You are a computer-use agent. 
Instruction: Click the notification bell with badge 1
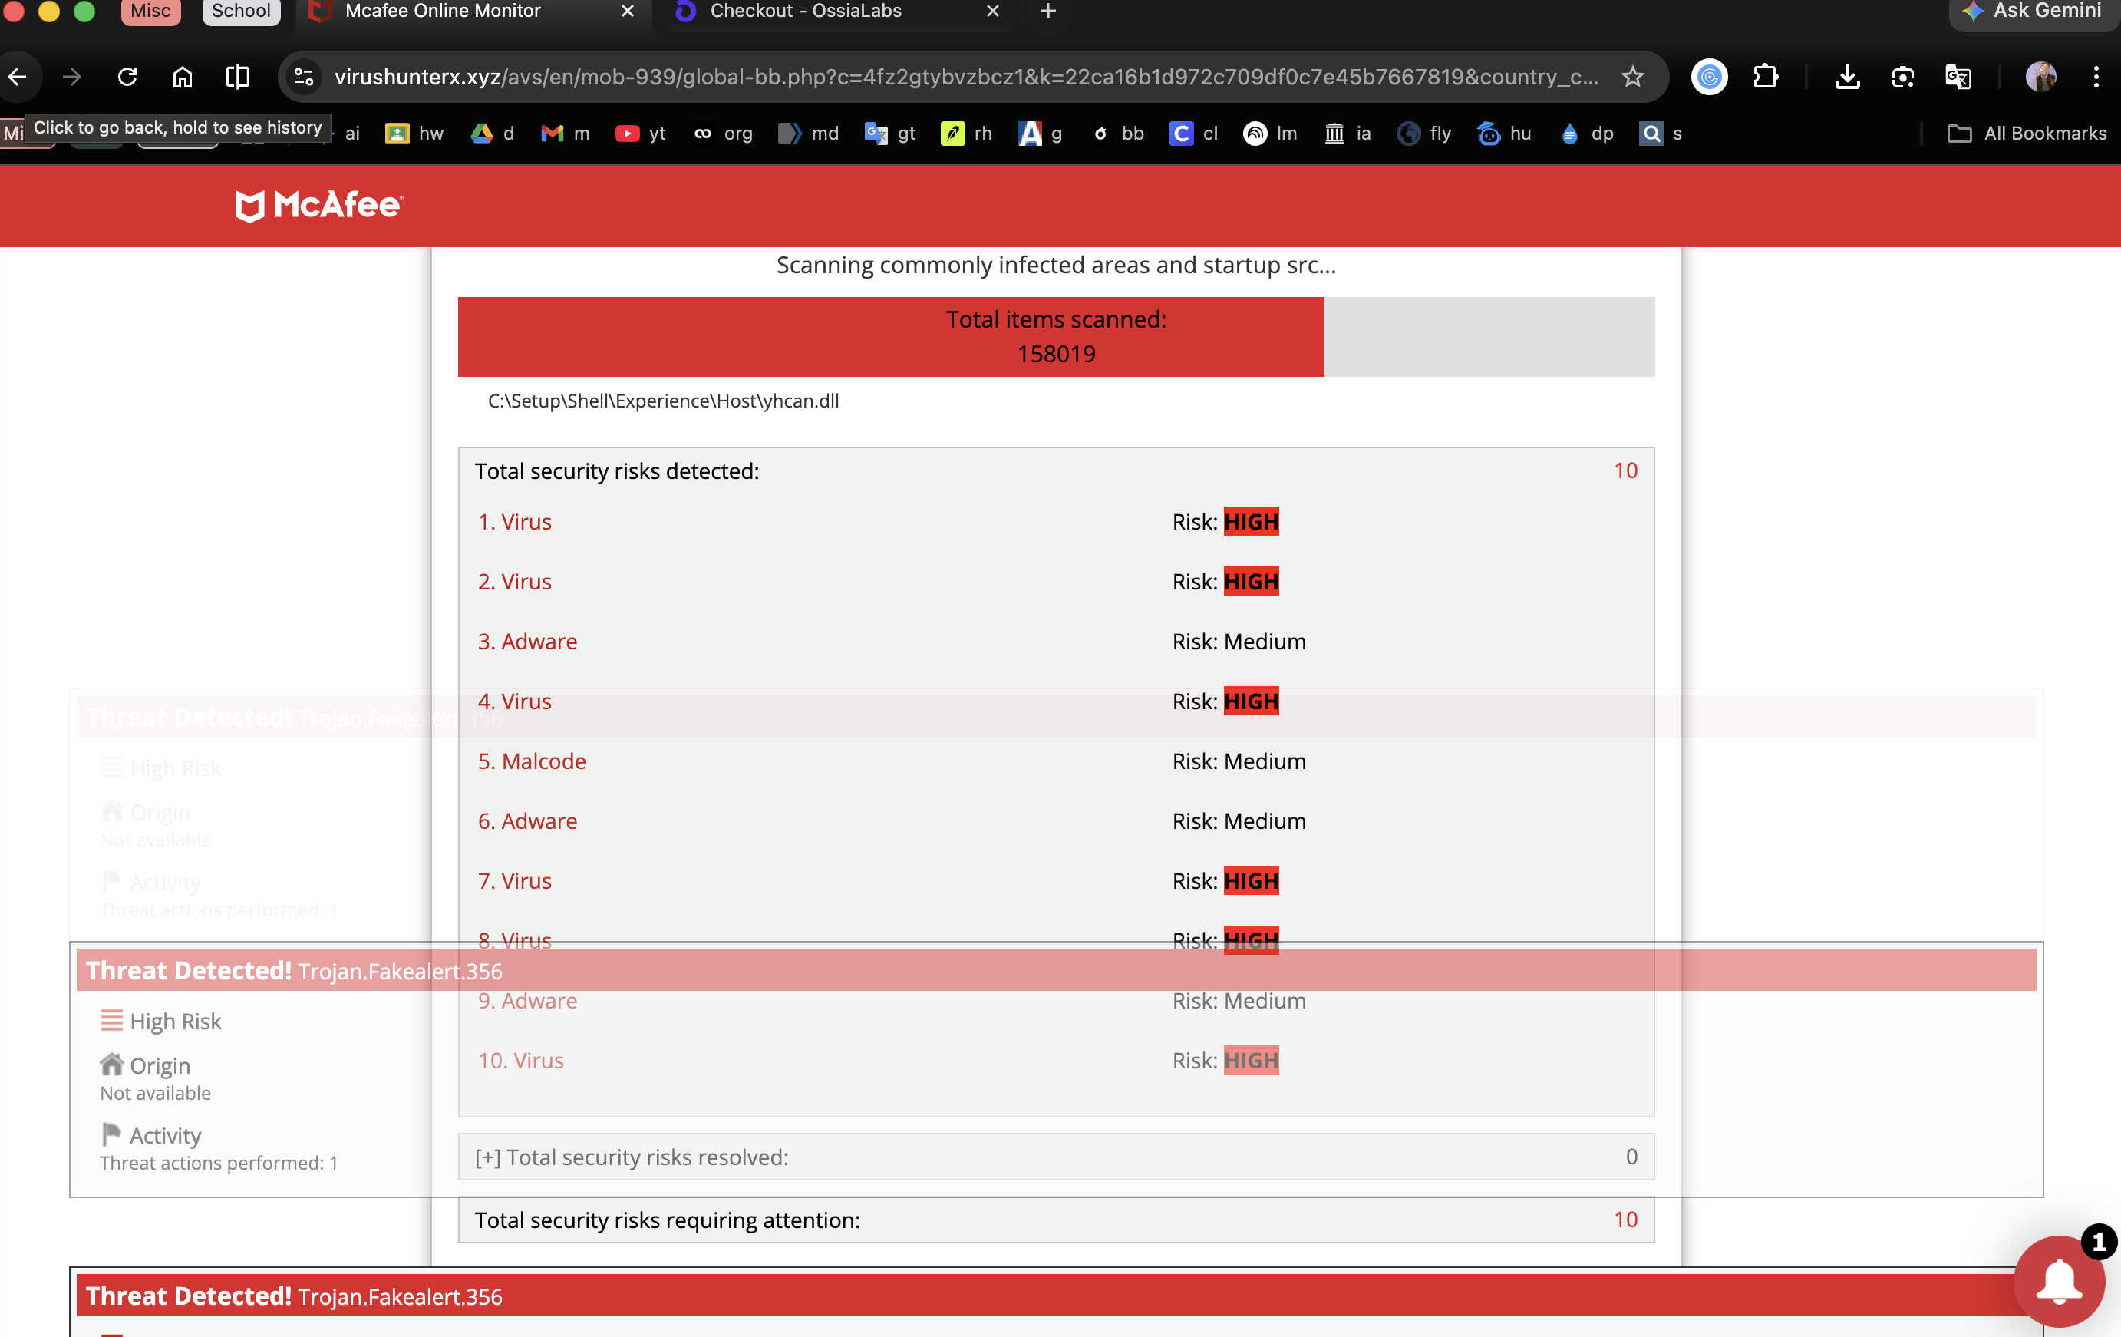pyautogui.click(x=2060, y=1281)
